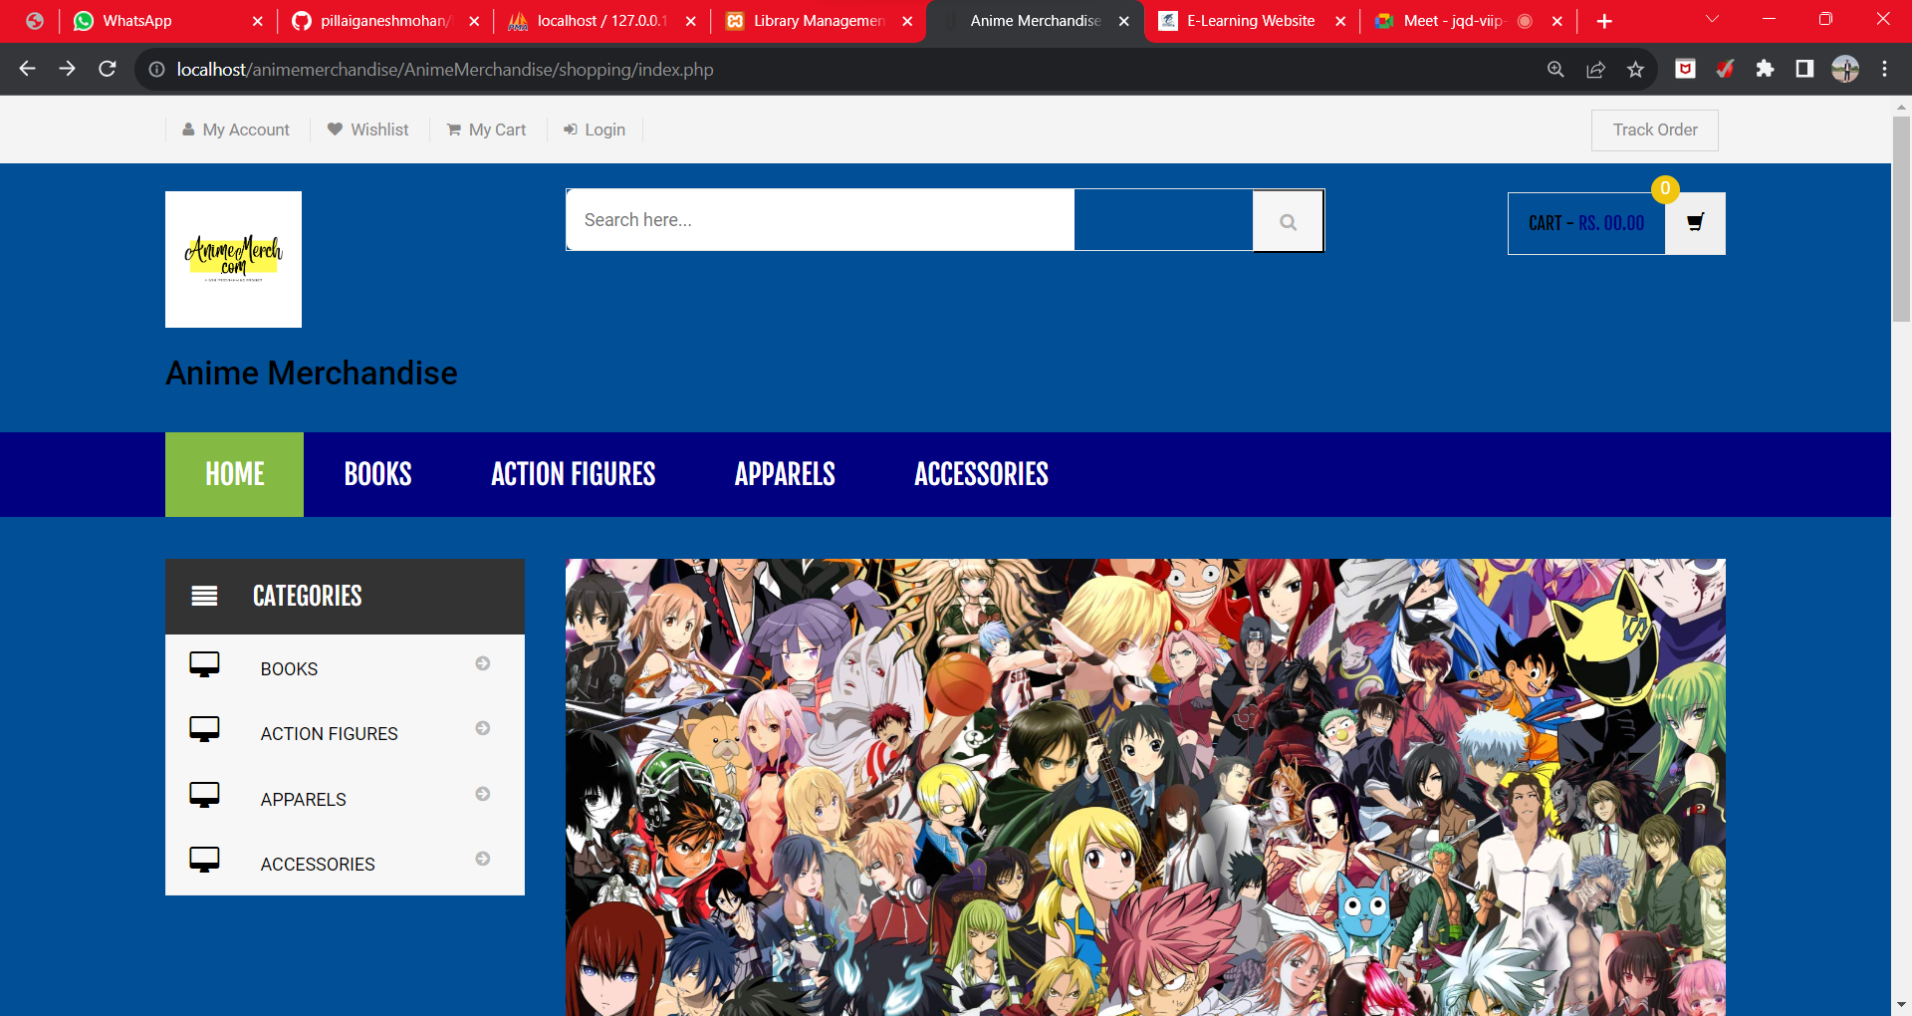Image resolution: width=1912 pixels, height=1016 pixels.
Task: Click monitor icon beside BOOKS category
Action: tap(204, 664)
